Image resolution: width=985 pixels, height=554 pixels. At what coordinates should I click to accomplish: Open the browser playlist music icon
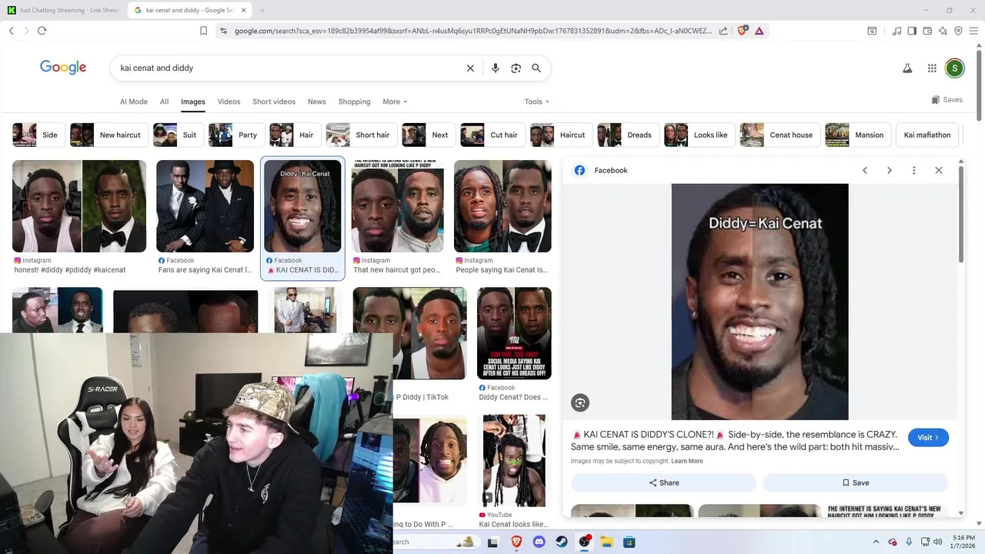point(897,31)
